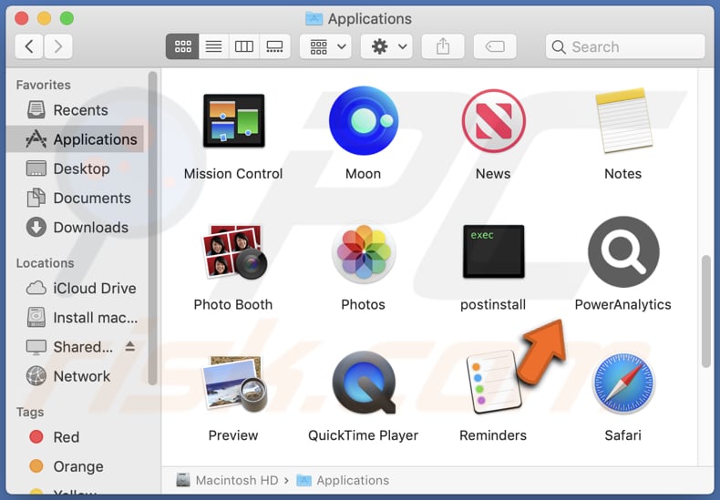Open the Install mac… volume
Image resolution: width=720 pixels, height=500 pixels.
76,318
